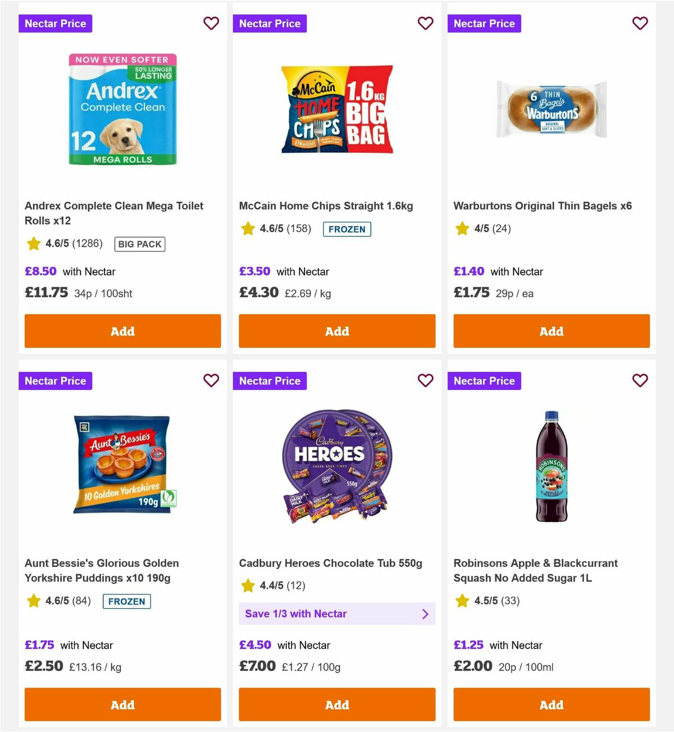Image resolution: width=674 pixels, height=732 pixels.
Task: Click the 1286 reviews count for Andrex
Action: [87, 244]
